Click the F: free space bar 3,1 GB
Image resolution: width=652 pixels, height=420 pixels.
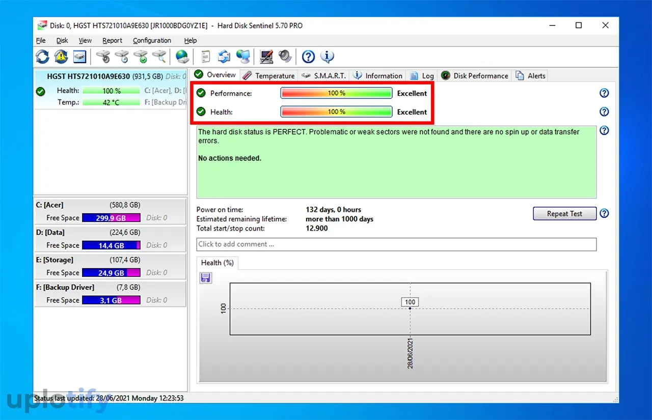pos(111,300)
